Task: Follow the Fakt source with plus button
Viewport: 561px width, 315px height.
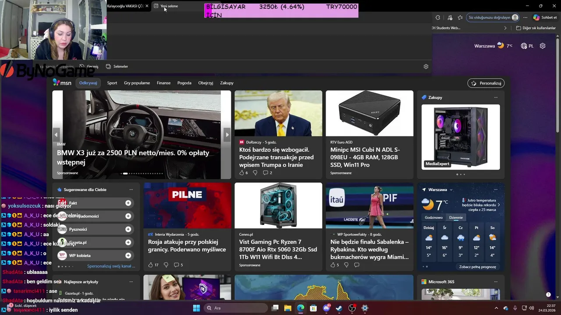Action: point(128,203)
